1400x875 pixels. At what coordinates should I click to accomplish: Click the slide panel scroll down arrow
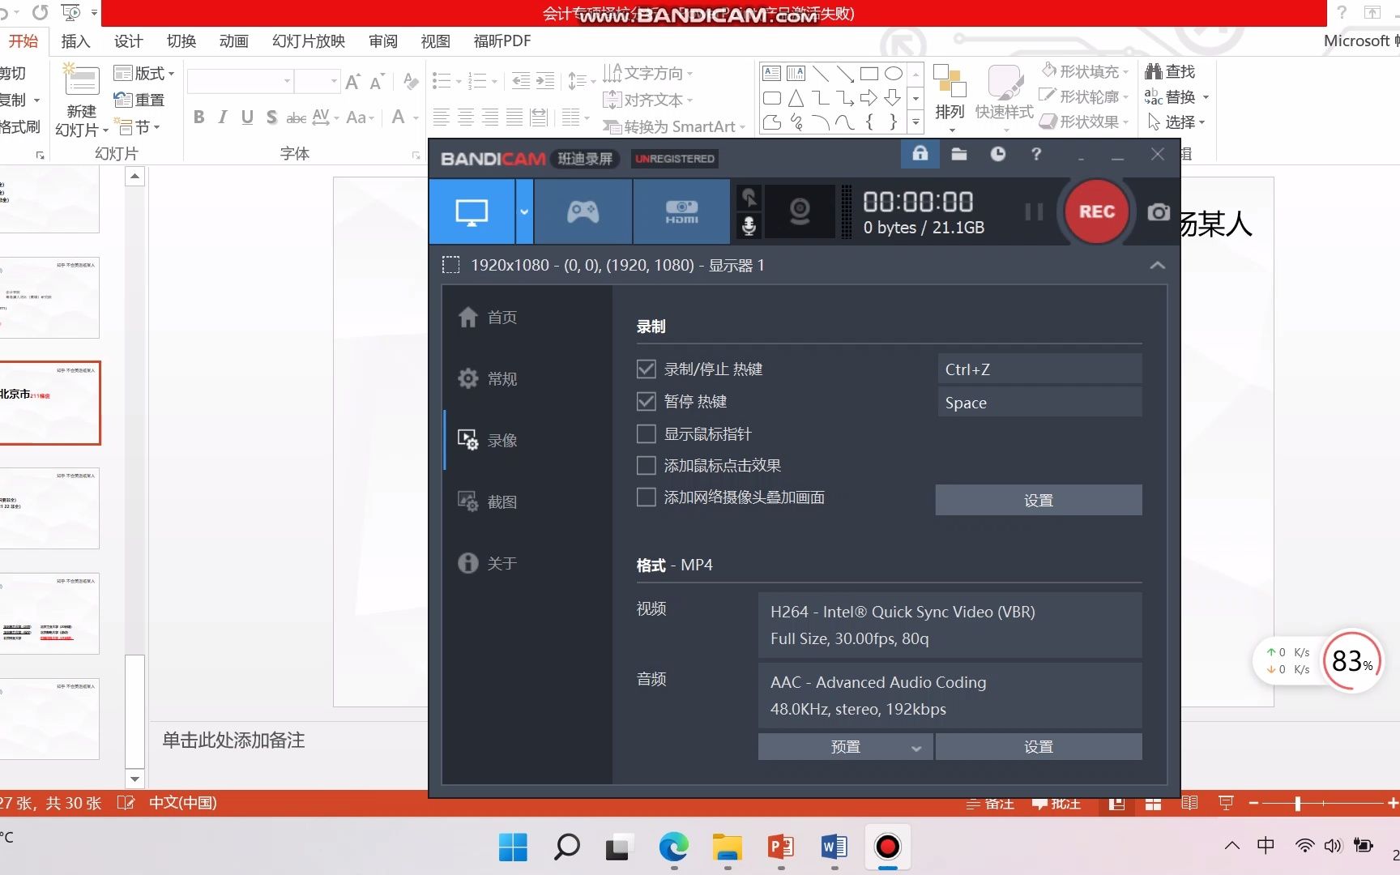click(134, 779)
